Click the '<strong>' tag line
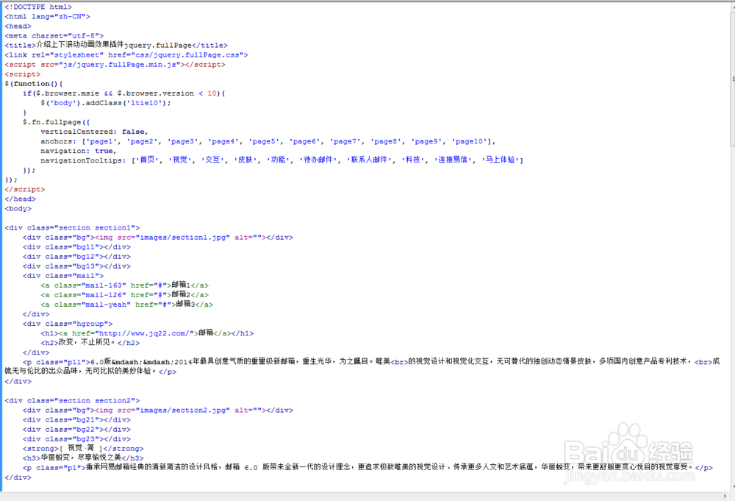The image size is (735, 501). click(83, 449)
